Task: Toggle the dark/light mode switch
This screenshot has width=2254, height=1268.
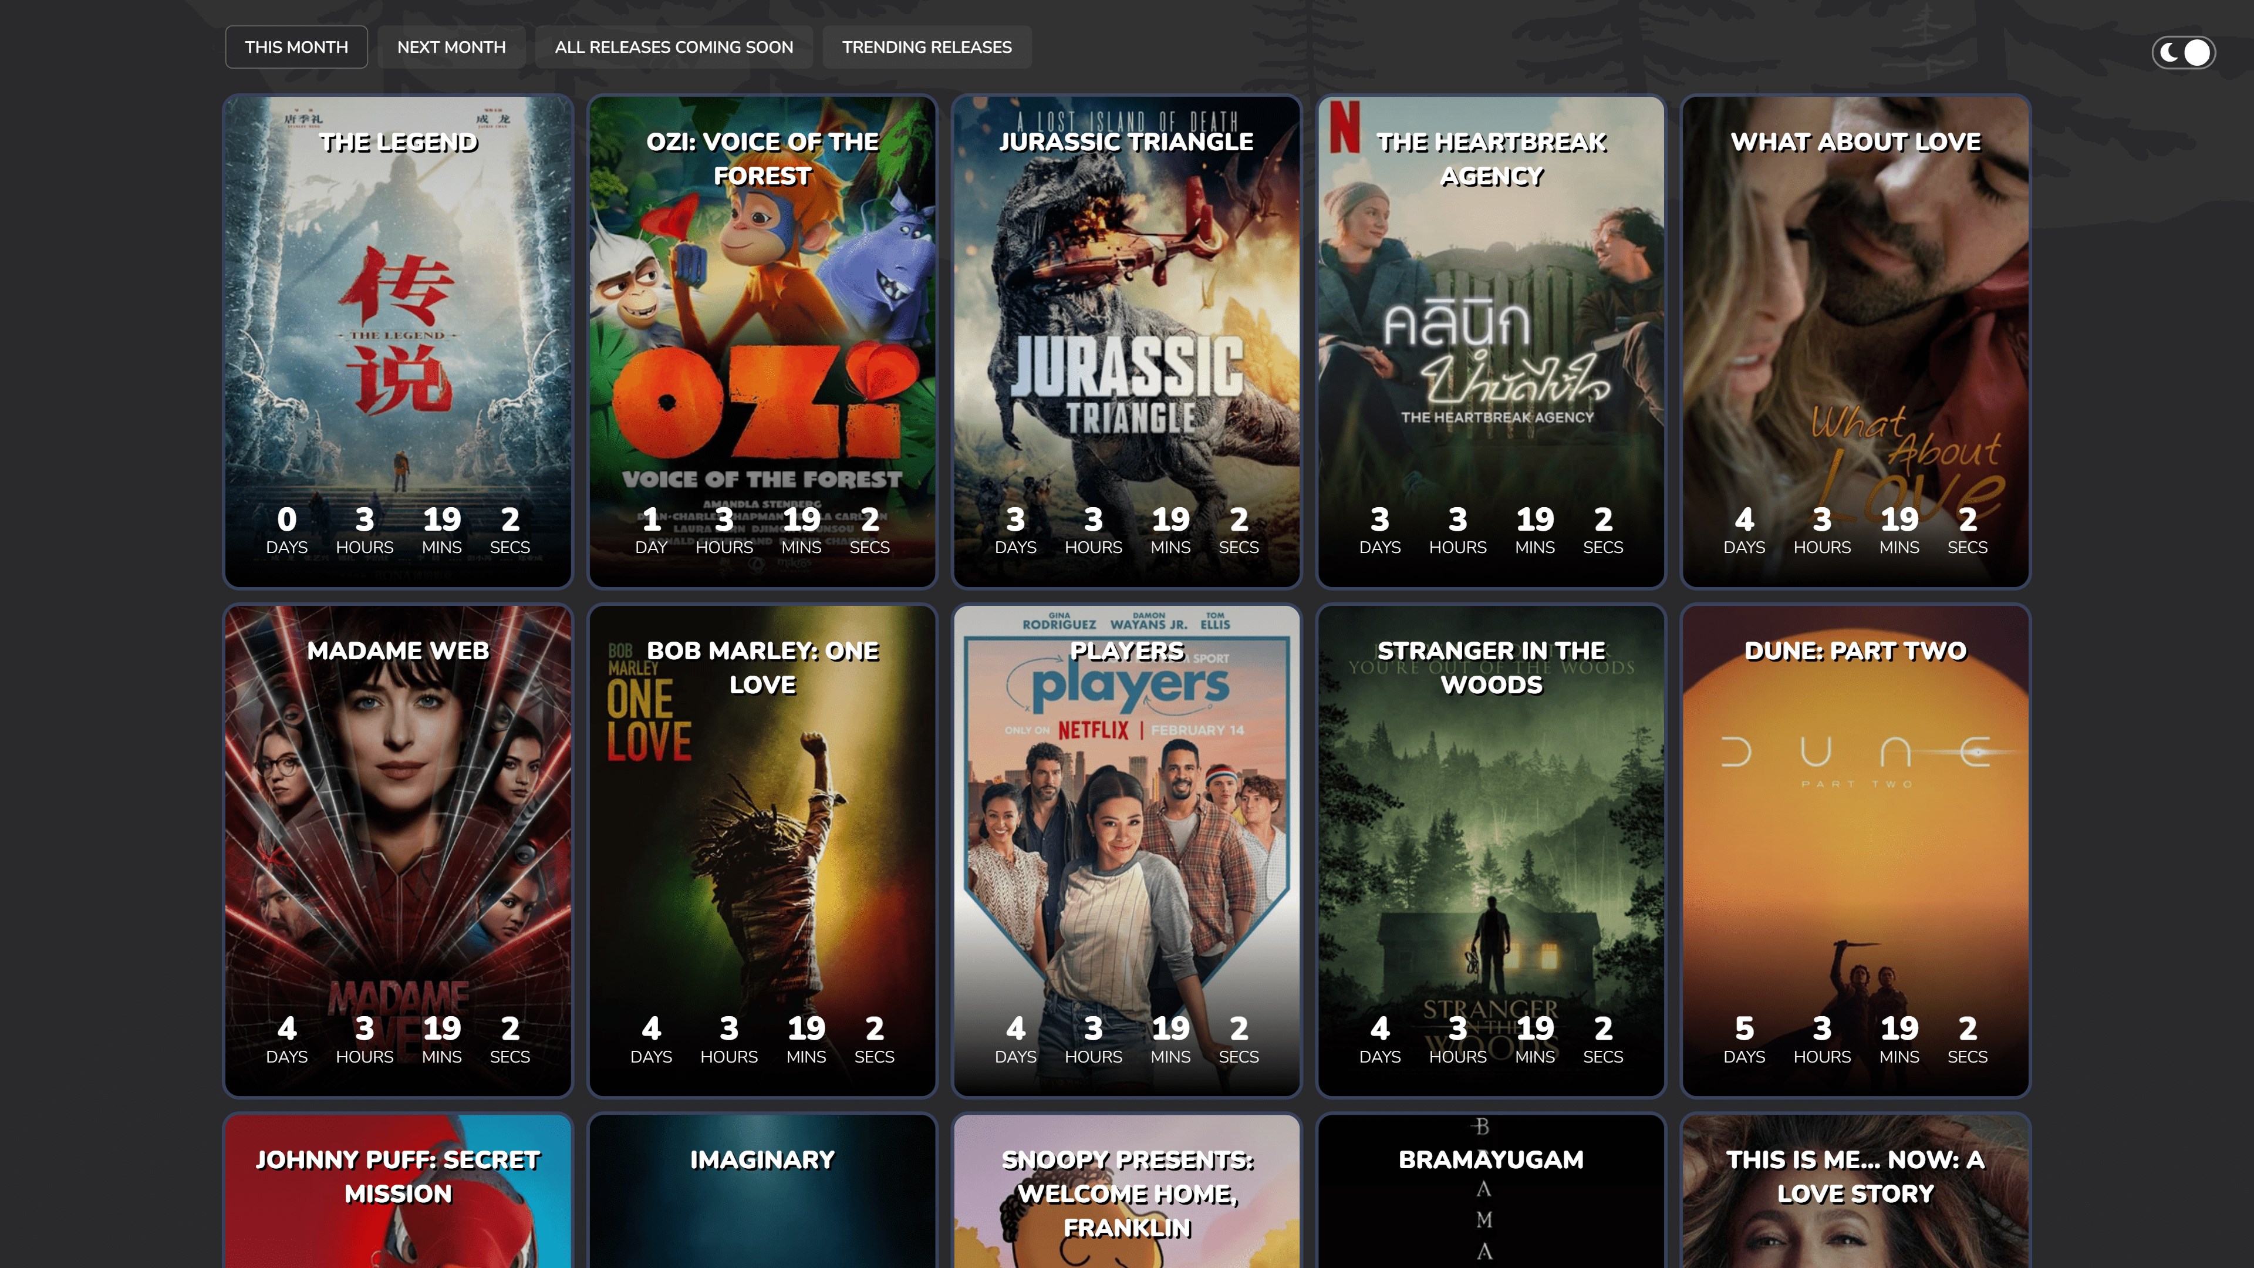Action: (x=2183, y=52)
